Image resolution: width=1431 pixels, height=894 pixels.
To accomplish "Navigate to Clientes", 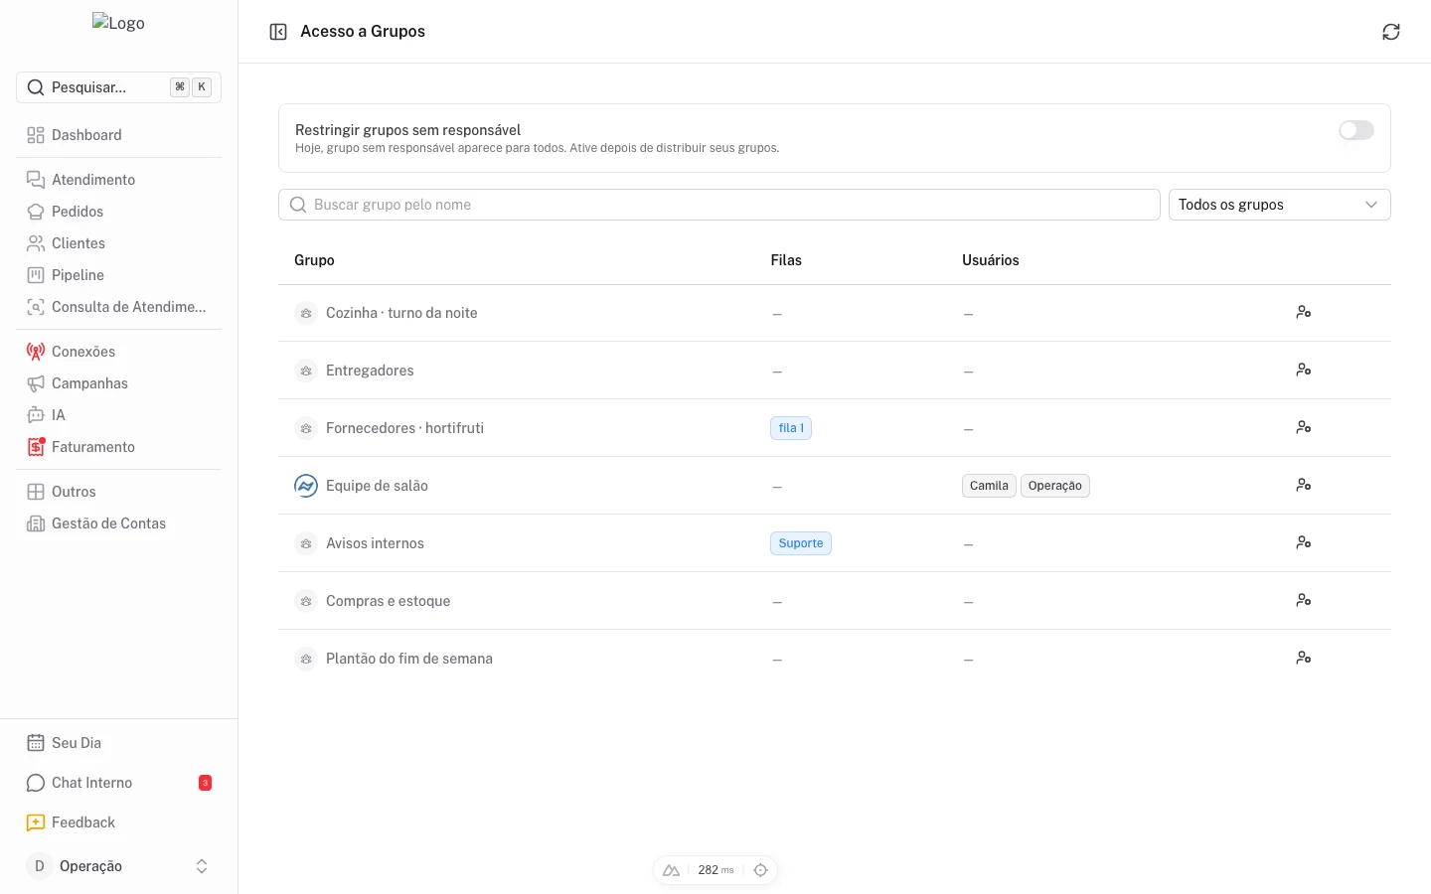I will point(119,243).
